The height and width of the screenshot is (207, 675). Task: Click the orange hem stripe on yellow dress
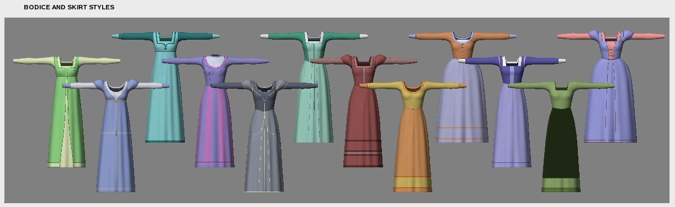pos(412,177)
